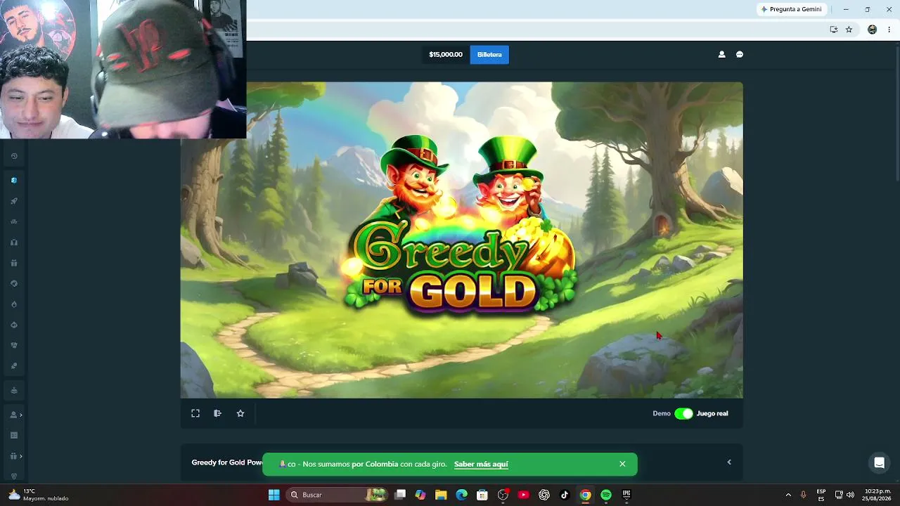Show hidden system tray icons

788,495
